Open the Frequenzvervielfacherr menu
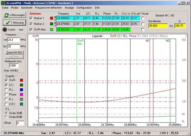The height and width of the screenshot is (136, 191). (49, 7)
